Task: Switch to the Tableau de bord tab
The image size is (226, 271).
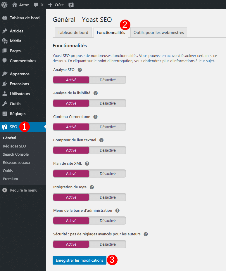Action: tap(73, 32)
